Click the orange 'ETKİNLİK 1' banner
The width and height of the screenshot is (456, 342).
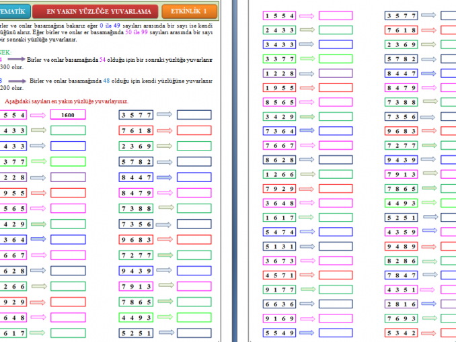(x=189, y=11)
